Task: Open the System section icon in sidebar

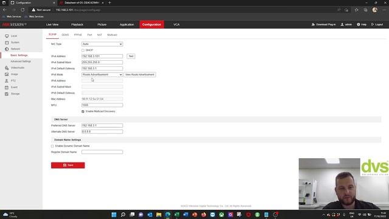Action: tap(7, 43)
